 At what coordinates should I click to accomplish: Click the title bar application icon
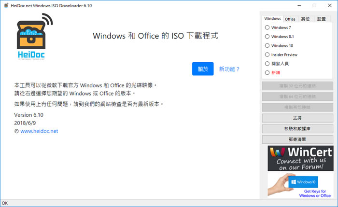[x=6, y=5]
